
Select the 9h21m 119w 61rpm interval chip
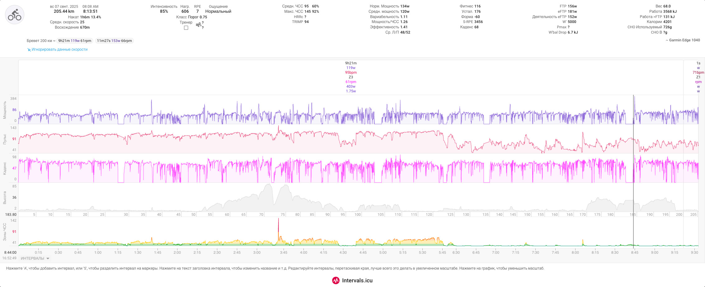(75, 41)
